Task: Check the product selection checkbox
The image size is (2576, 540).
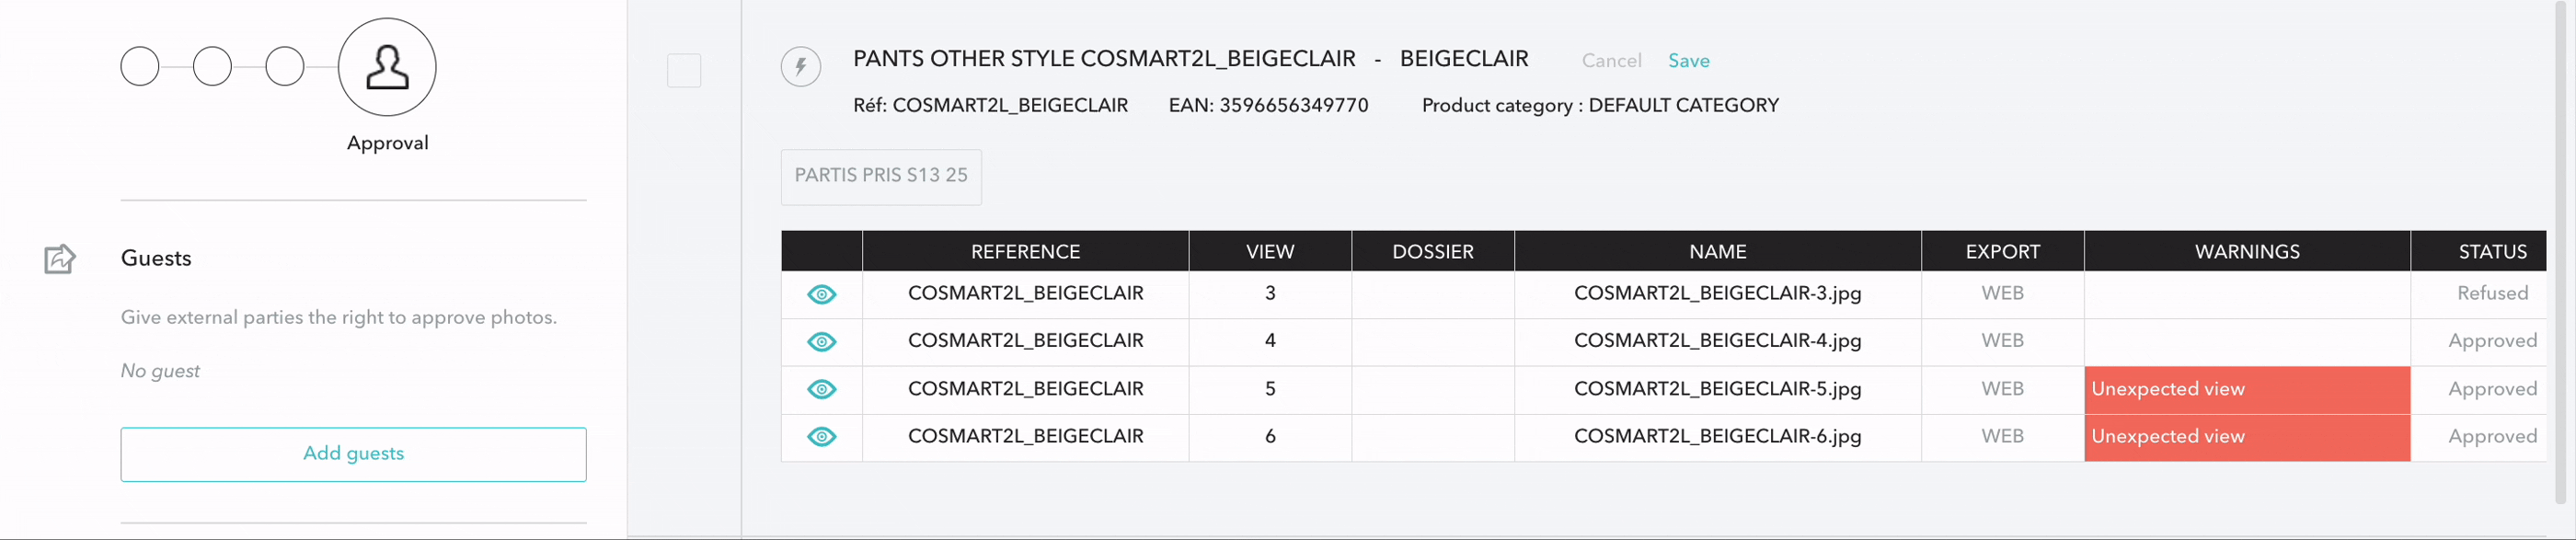Action: click(684, 71)
